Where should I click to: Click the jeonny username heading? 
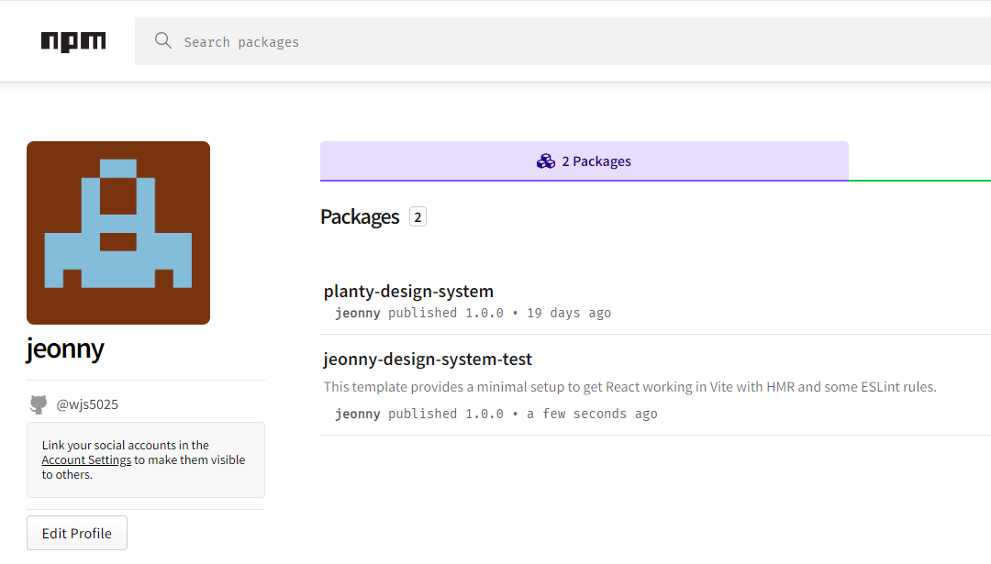pos(65,349)
